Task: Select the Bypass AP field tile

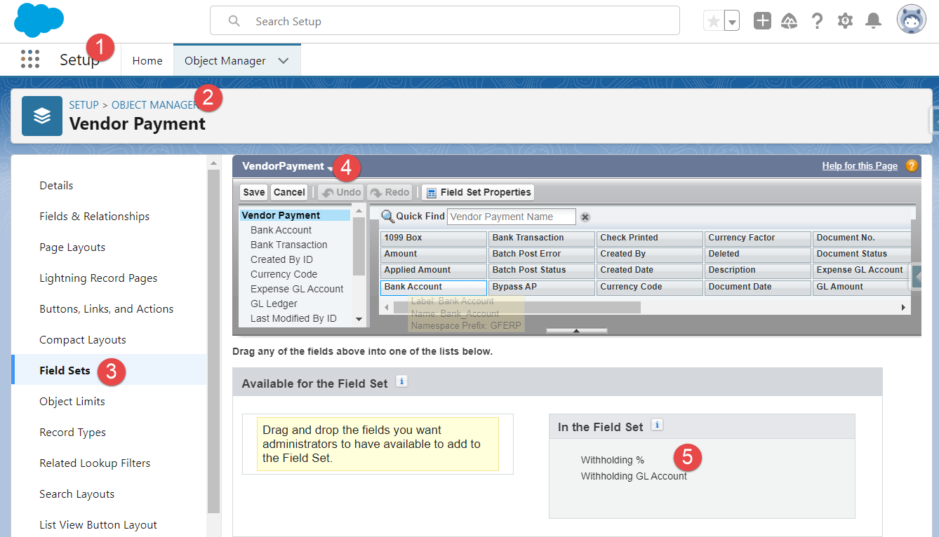Action: tap(541, 287)
